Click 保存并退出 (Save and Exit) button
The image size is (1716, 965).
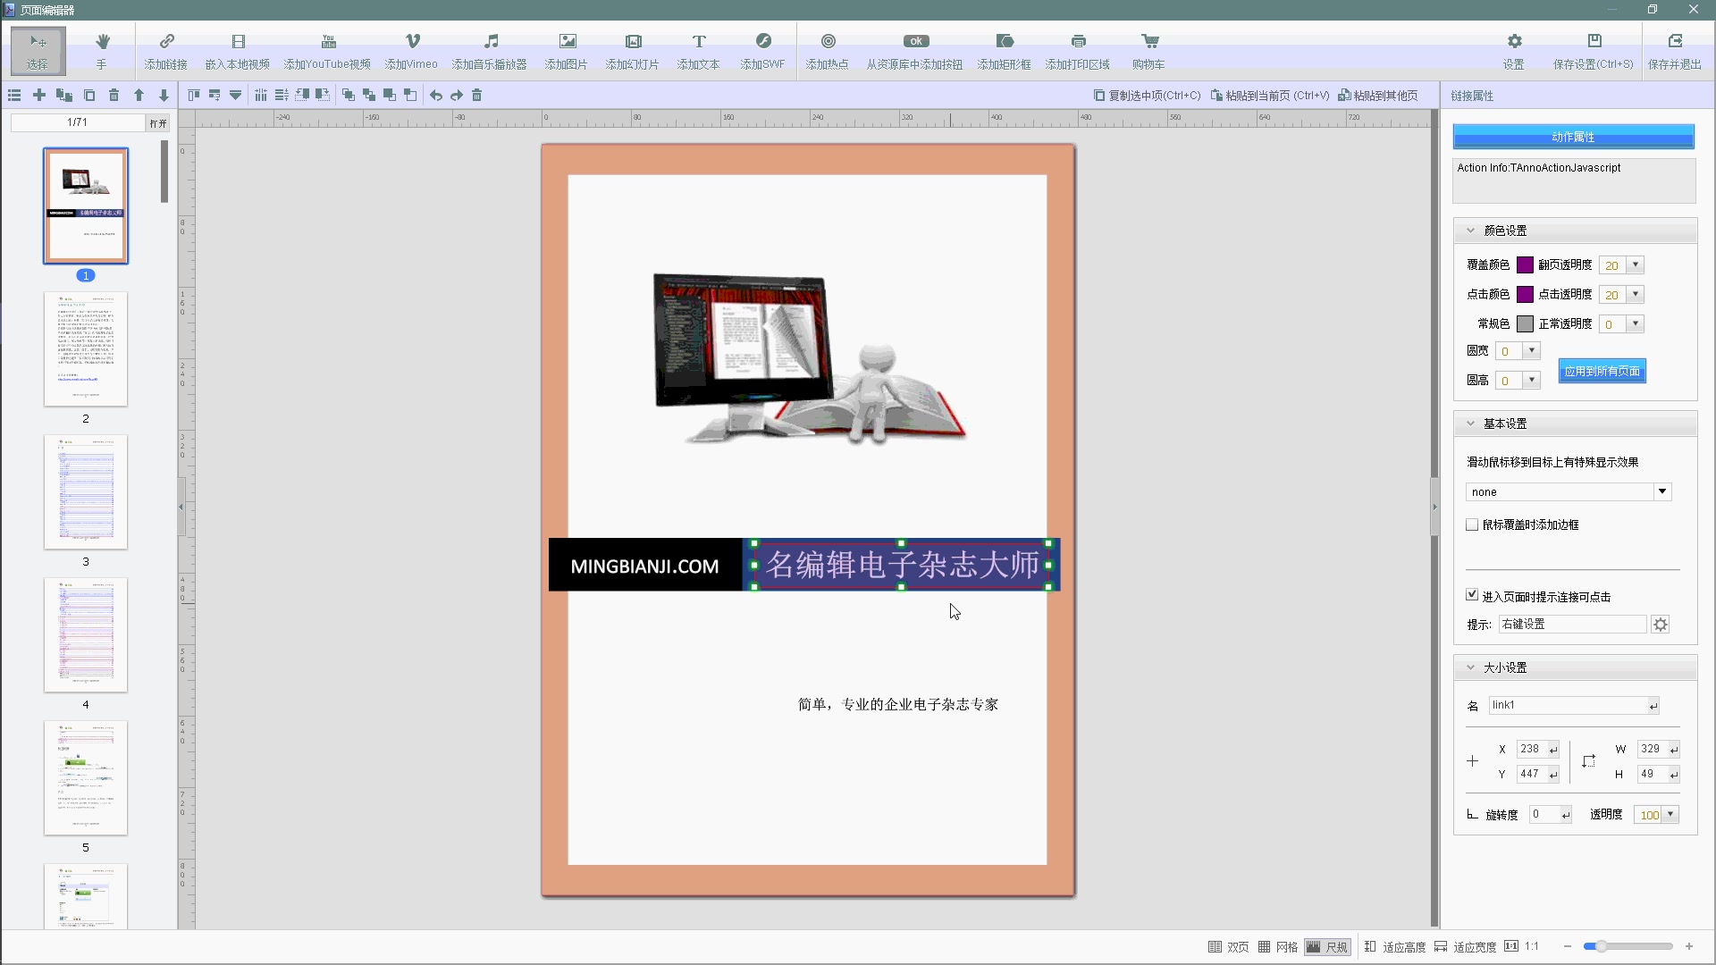tap(1675, 50)
